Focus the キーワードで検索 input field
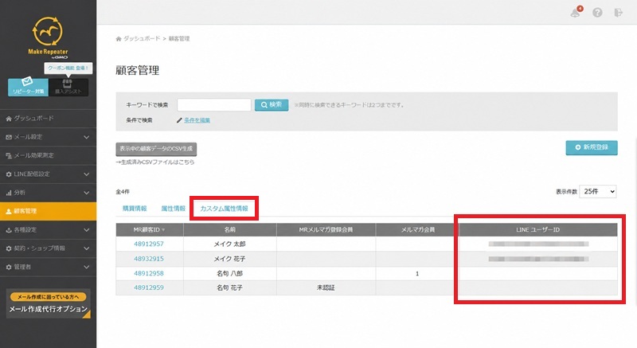Screen dimensions: 637x348 [x=214, y=105]
